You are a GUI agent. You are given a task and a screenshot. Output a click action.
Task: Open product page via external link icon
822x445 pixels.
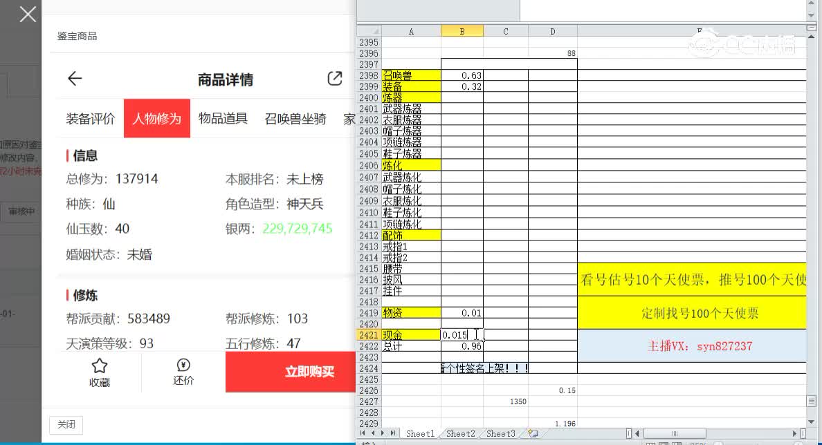335,78
